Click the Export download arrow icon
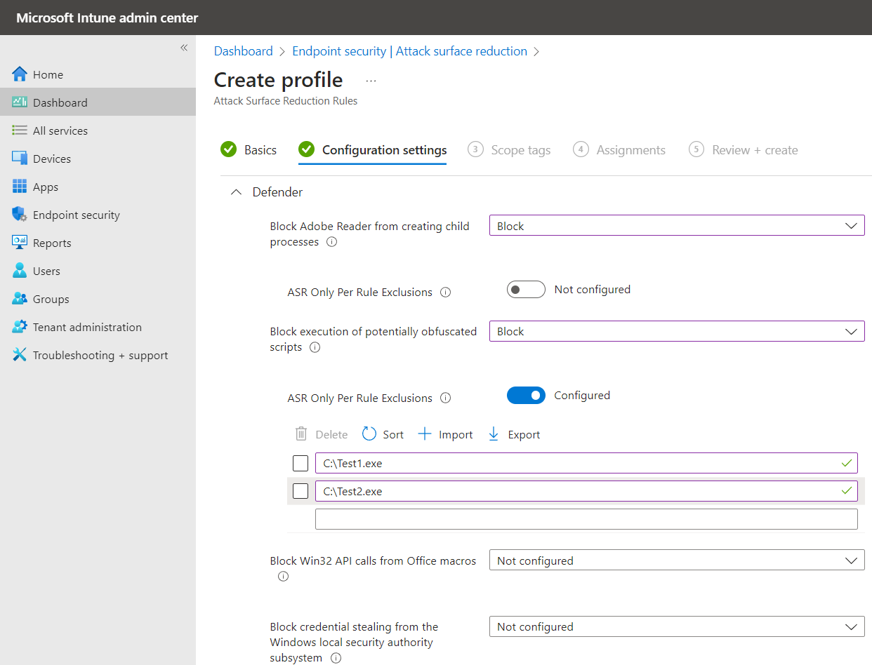Image resolution: width=872 pixels, height=665 pixels. point(494,434)
